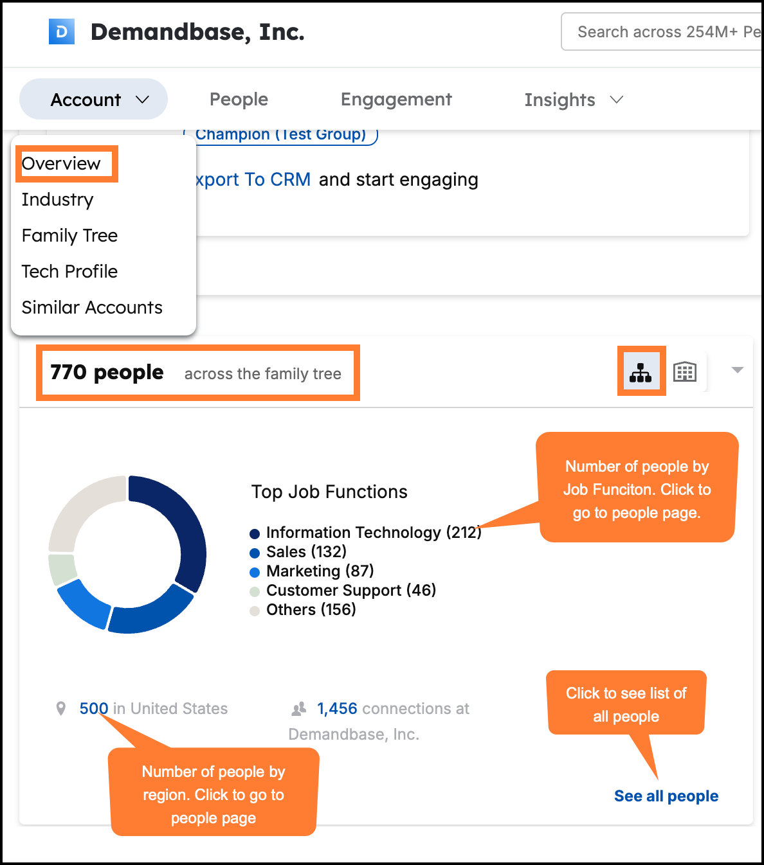Click the Export To CRM link
The width and height of the screenshot is (764, 865).
coord(253,179)
